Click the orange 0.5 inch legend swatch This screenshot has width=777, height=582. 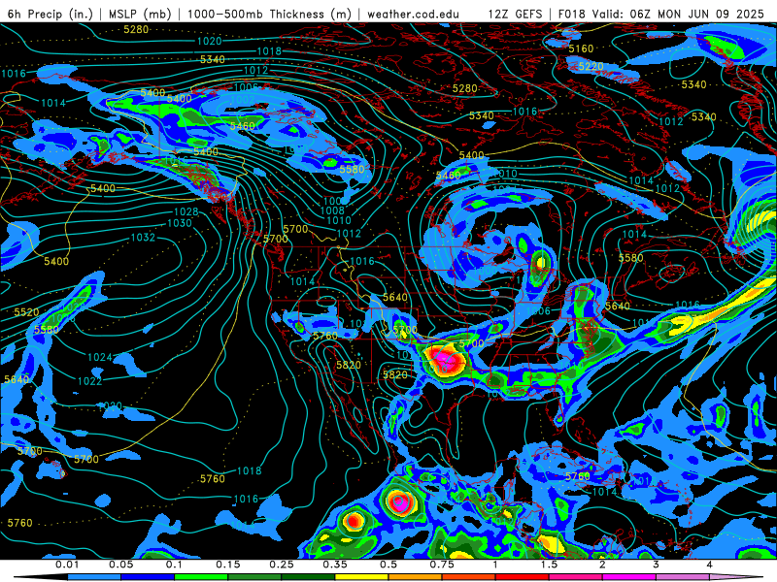pos(416,577)
